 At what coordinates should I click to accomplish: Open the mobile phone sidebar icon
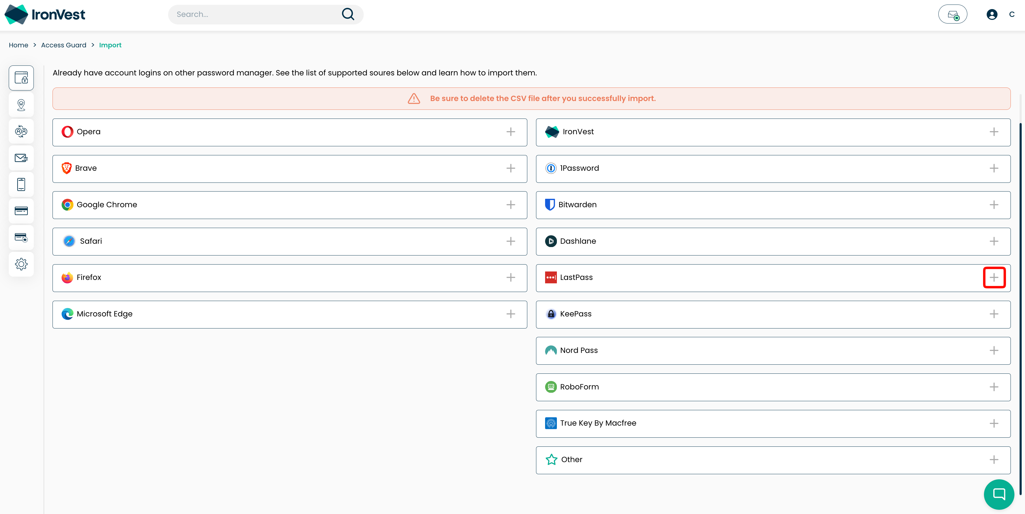coord(21,184)
